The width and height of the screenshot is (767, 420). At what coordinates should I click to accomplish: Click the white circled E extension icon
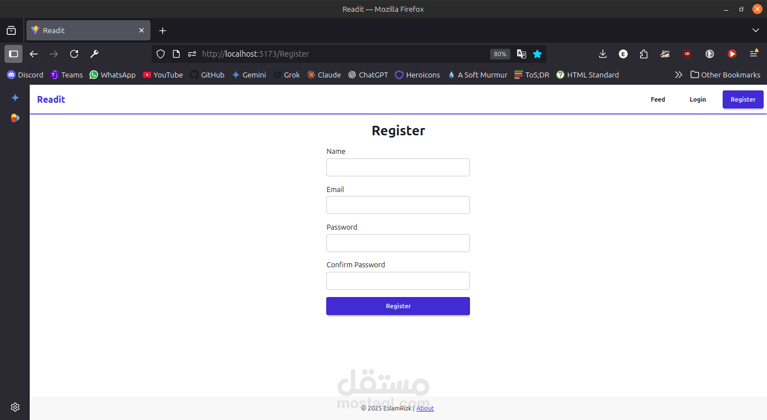tap(623, 54)
